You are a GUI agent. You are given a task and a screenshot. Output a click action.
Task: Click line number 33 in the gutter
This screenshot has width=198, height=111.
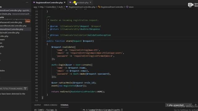pos(37,41)
